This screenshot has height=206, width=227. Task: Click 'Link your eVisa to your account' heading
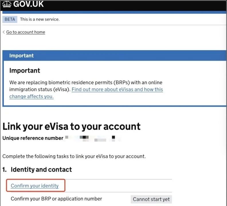[x=72, y=127]
